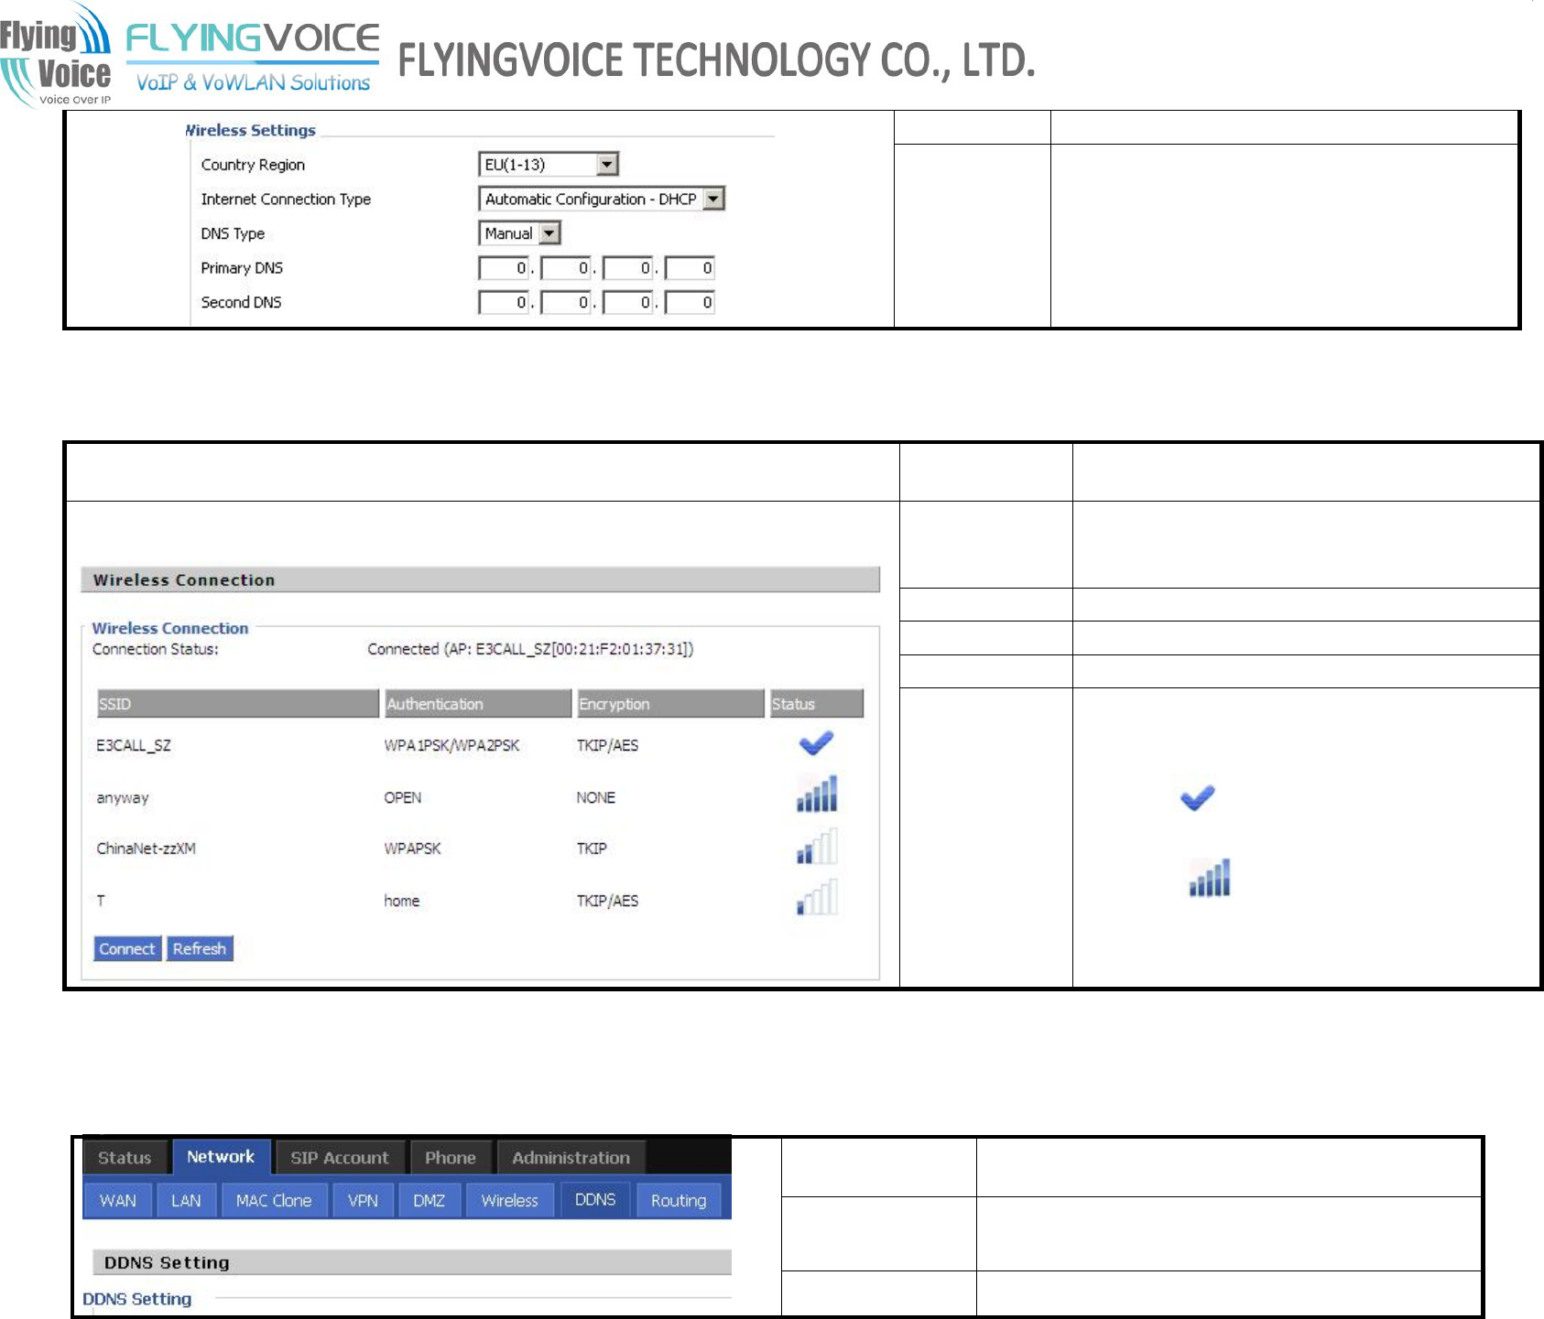Select the WAN submenu

click(118, 1200)
